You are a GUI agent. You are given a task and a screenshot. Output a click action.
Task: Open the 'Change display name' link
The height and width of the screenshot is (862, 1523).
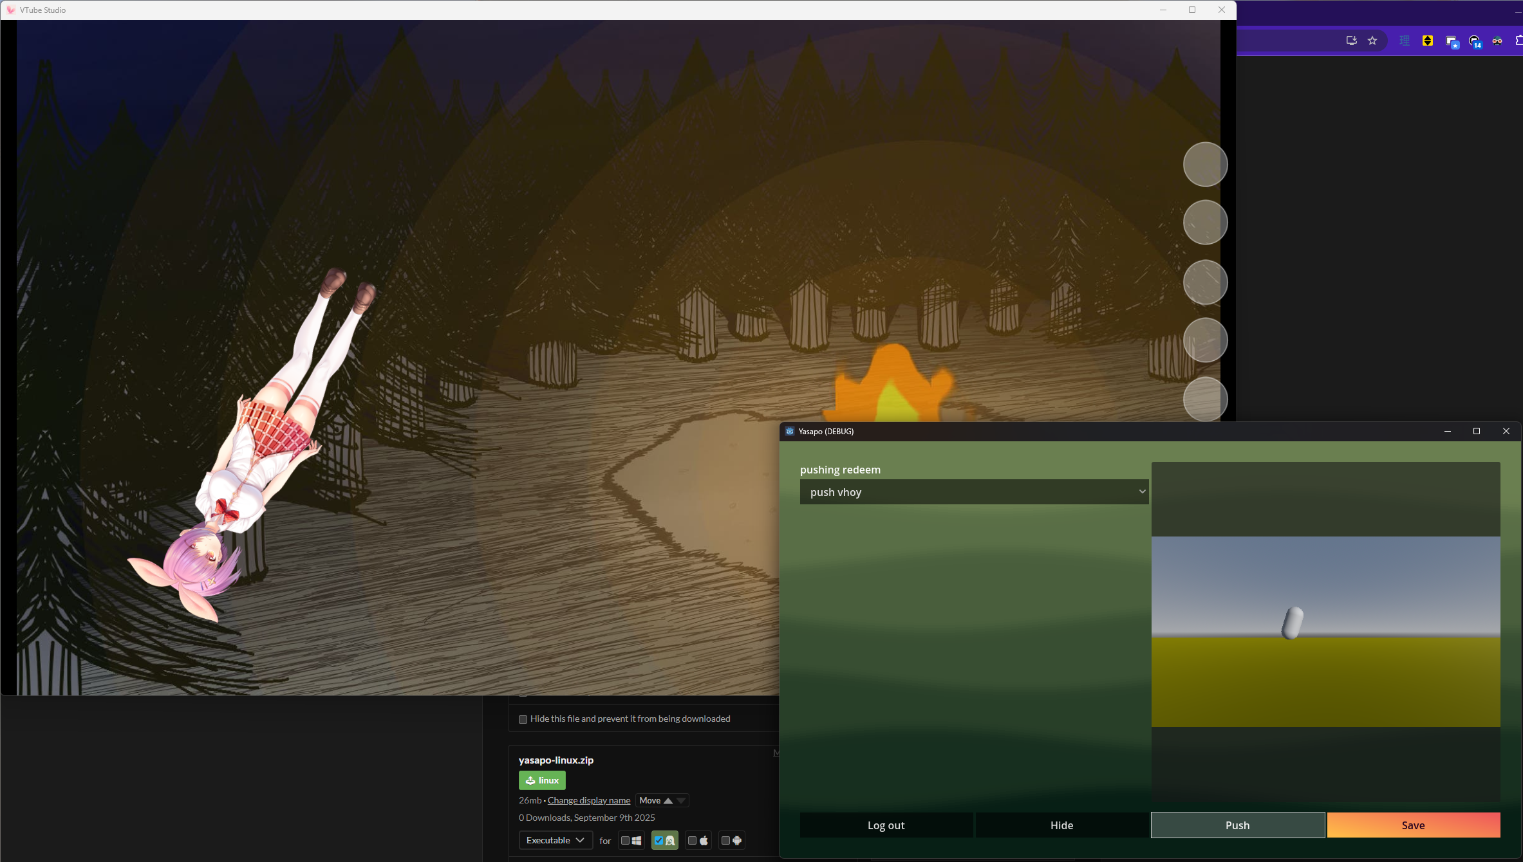click(588, 801)
